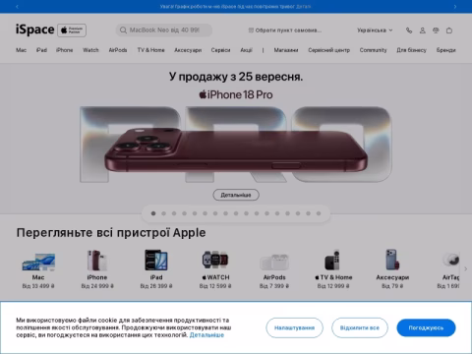Click the iPhone 18 Pro banner image
Screen dimensions: 472x354
click(236, 145)
